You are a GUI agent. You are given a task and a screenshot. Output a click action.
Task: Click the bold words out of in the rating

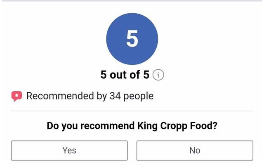(125, 75)
